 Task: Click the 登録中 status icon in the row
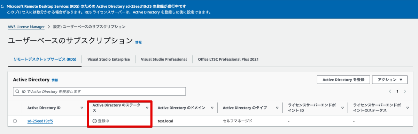tap(95, 121)
